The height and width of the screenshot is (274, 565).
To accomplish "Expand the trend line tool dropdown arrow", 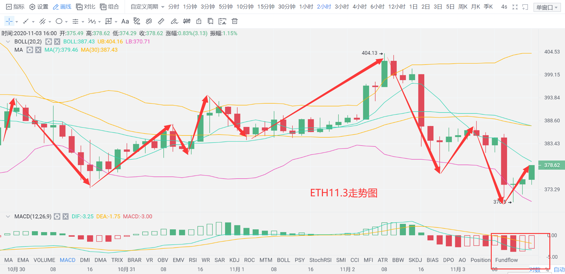I will tap(33, 22).
